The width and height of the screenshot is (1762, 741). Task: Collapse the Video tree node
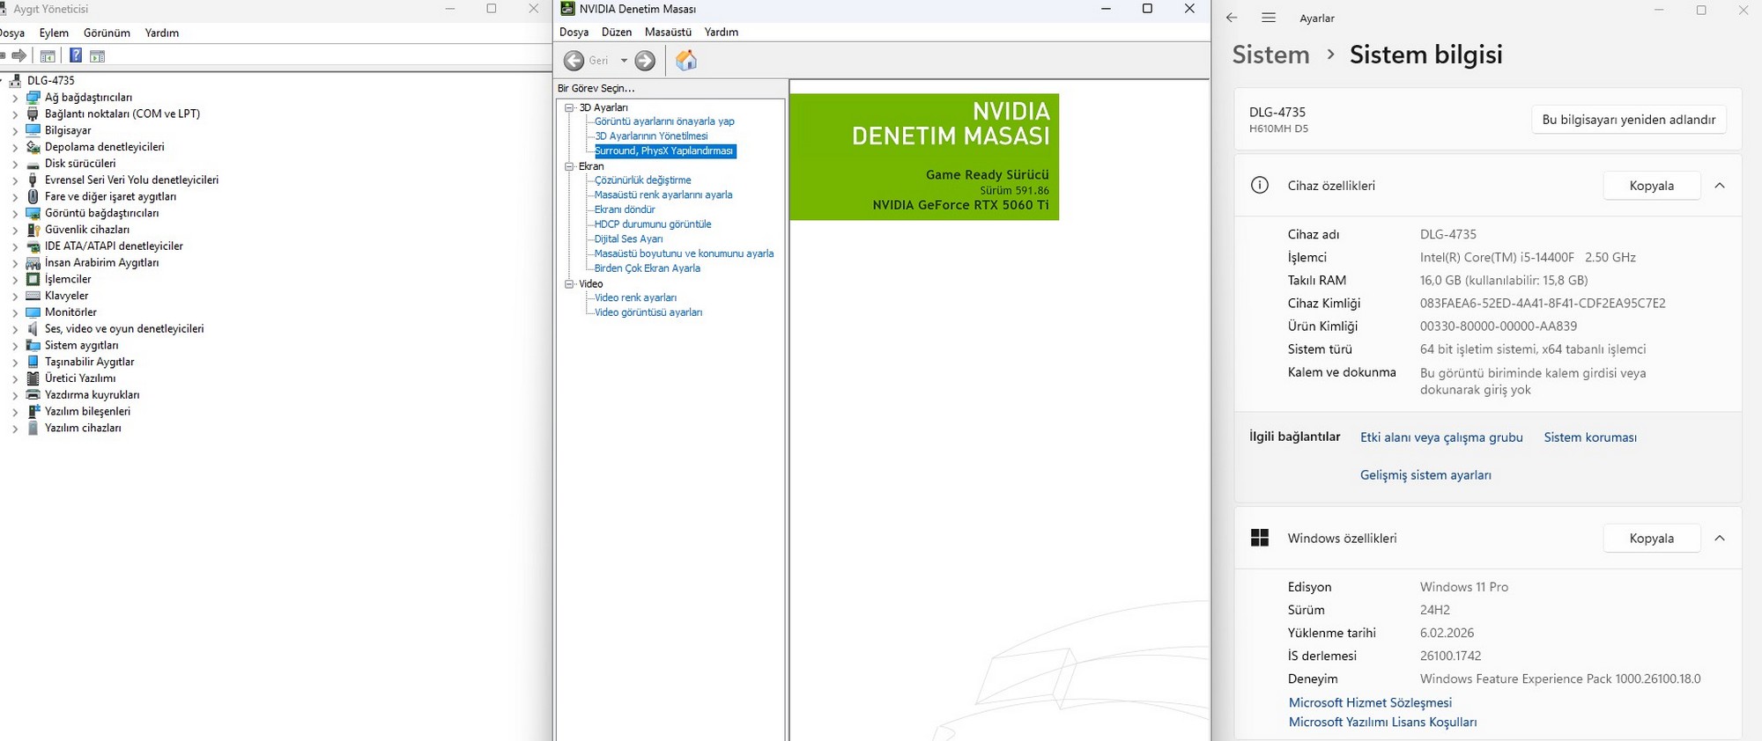569,283
